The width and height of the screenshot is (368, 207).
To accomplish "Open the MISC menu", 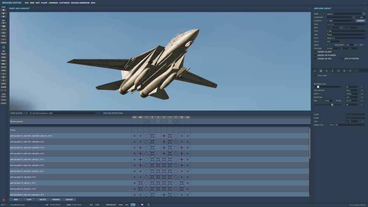I will [93, 3].
